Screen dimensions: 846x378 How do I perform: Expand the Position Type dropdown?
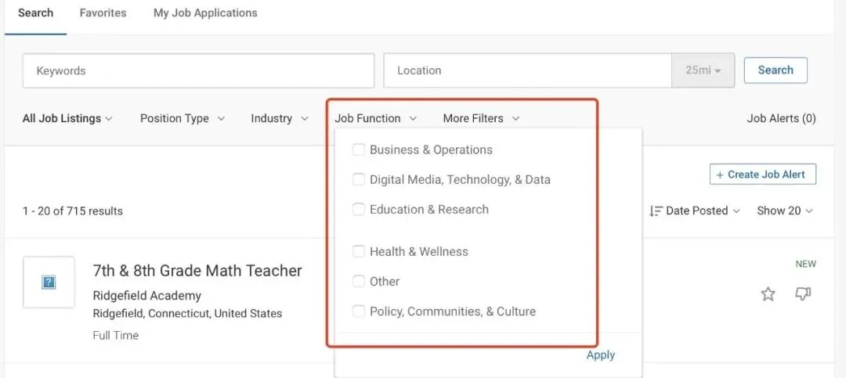click(182, 119)
